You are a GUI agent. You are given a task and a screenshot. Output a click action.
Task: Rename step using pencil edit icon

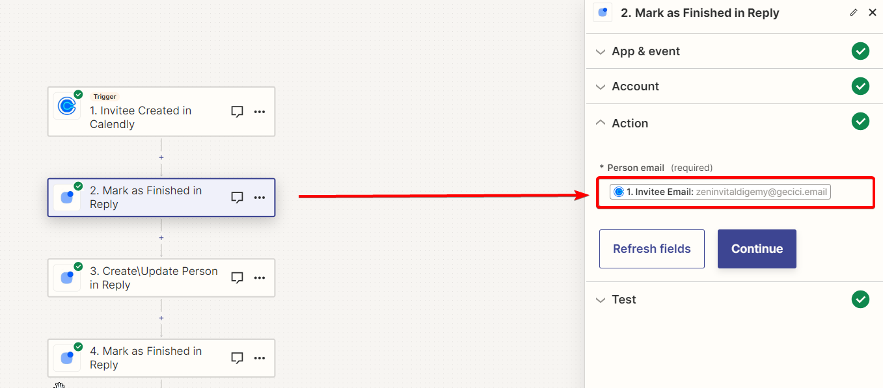(x=854, y=12)
